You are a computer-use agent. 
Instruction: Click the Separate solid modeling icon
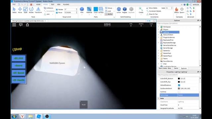click(x=131, y=10)
